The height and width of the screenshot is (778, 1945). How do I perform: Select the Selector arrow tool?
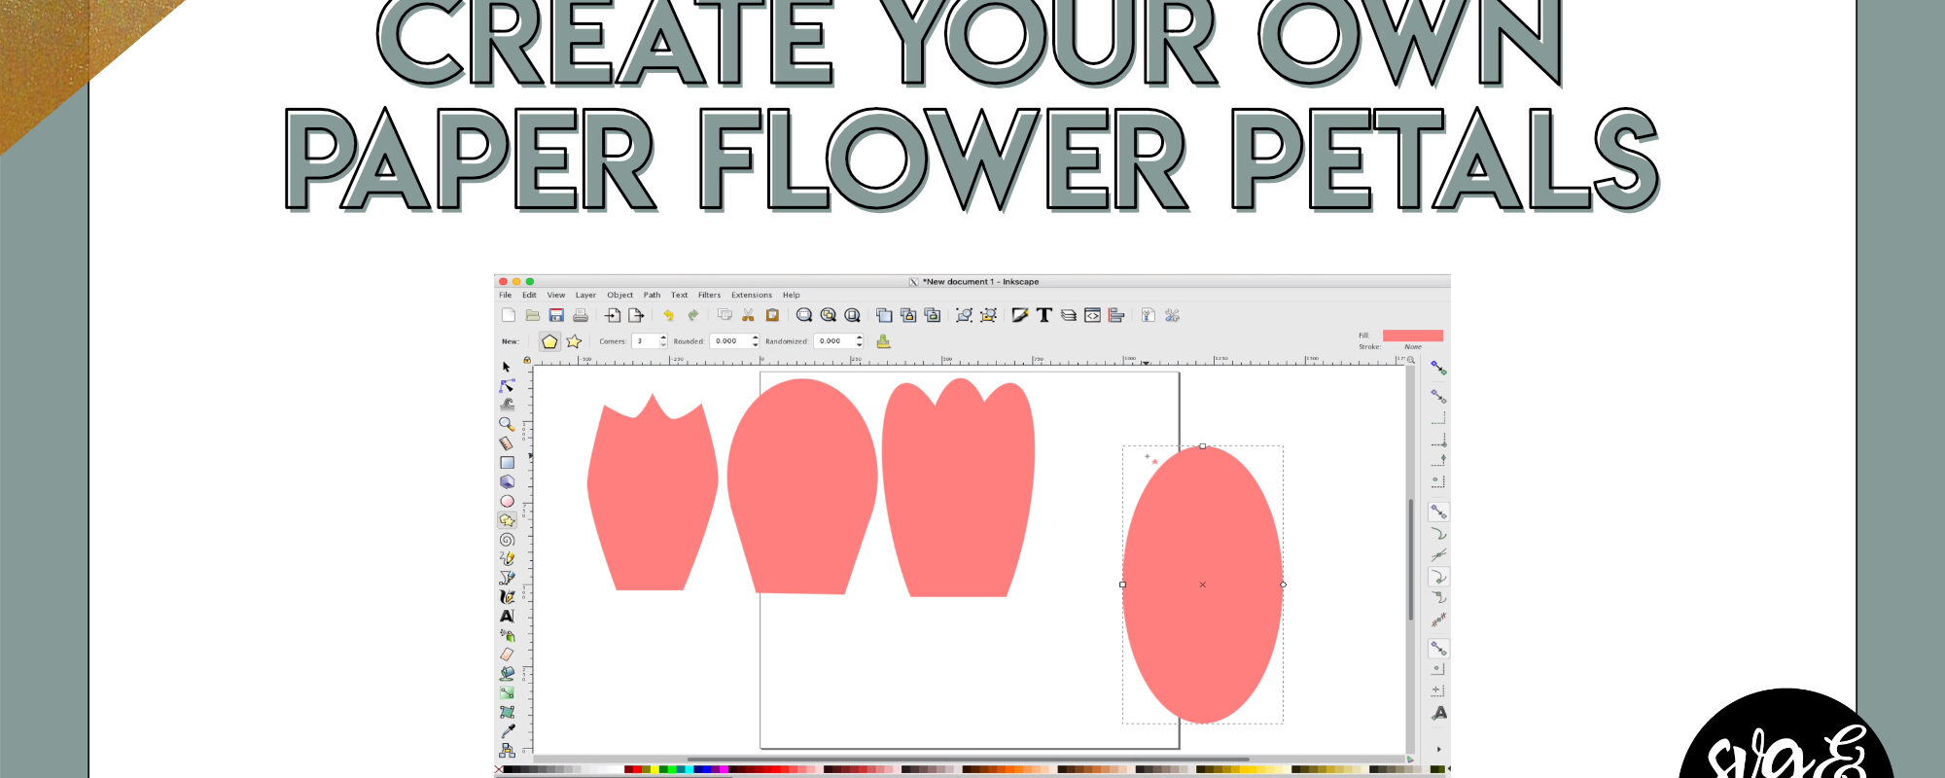507,367
